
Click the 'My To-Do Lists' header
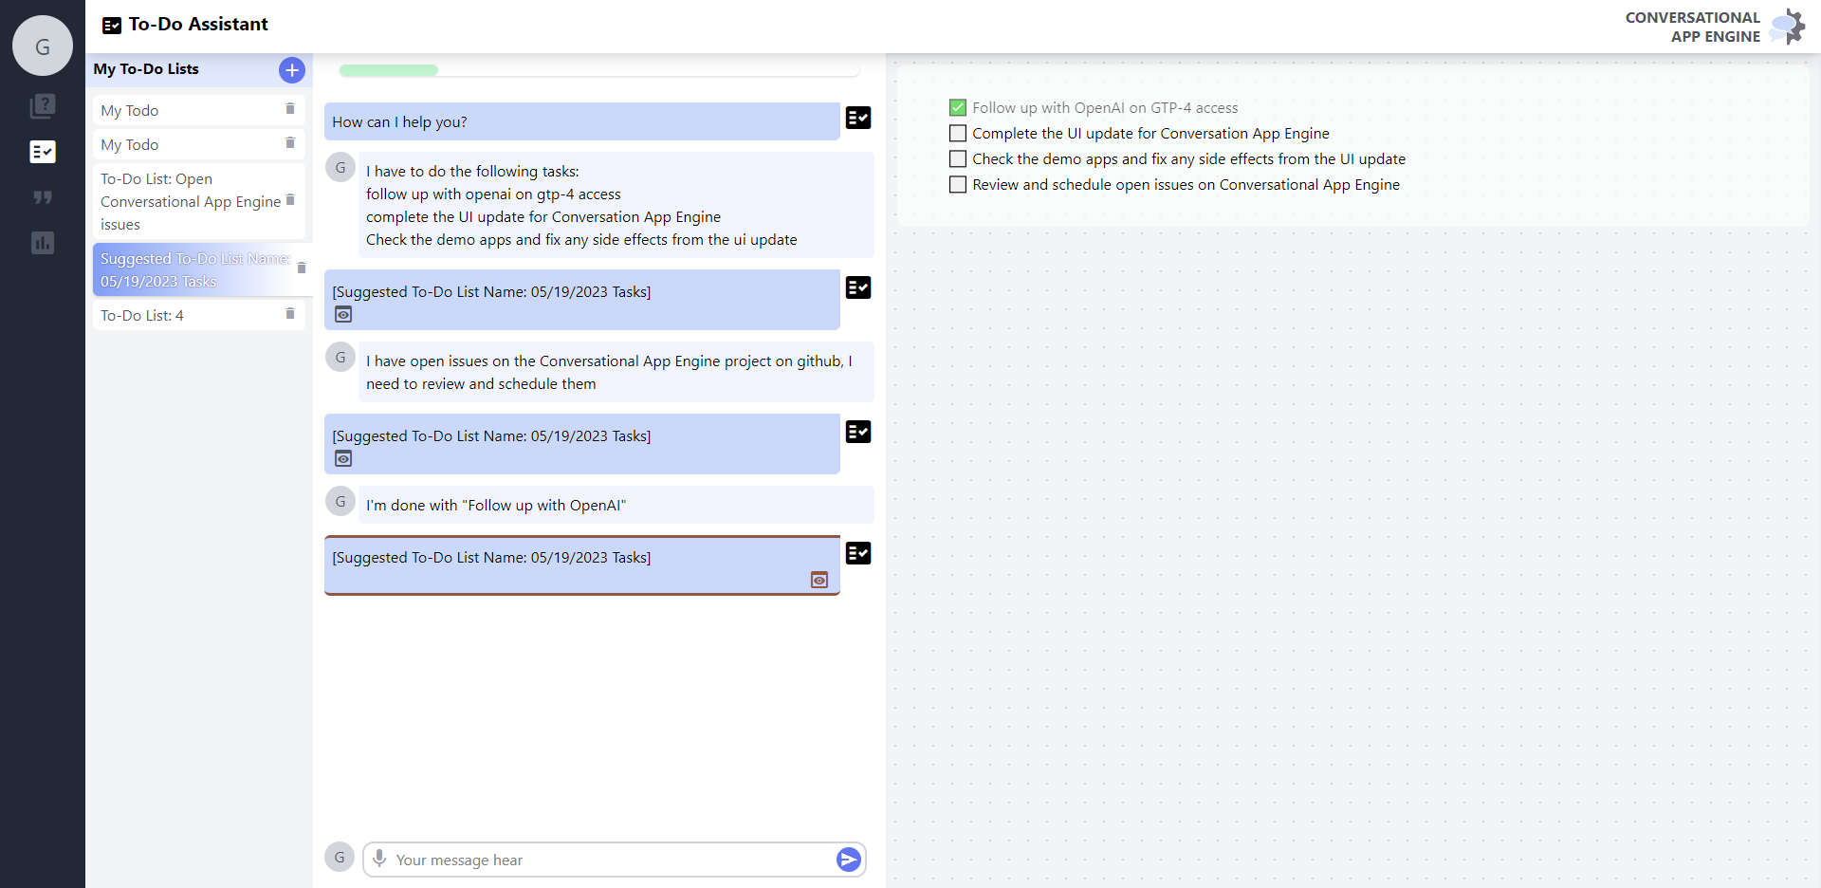[146, 69]
